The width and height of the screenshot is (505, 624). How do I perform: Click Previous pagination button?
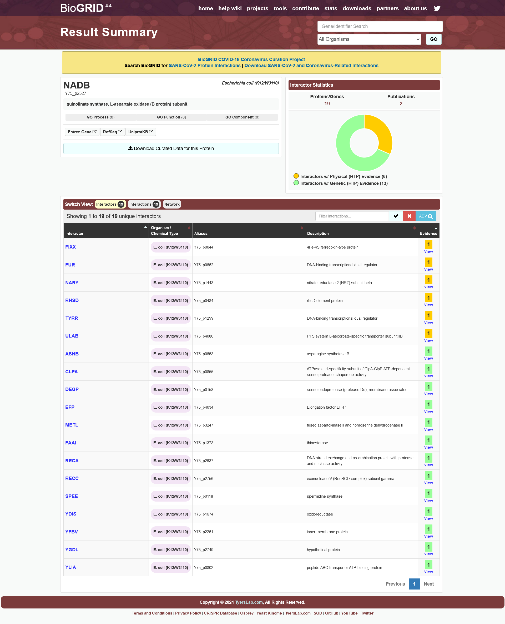tap(395, 584)
